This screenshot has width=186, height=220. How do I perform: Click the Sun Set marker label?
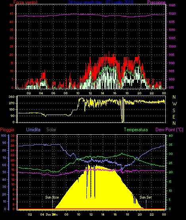pos(146,197)
